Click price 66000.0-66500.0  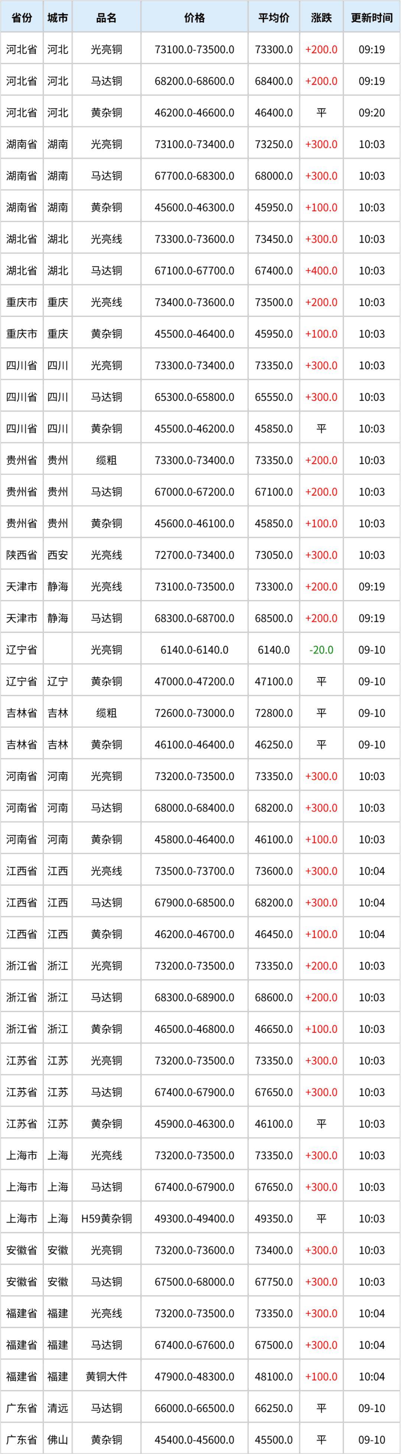coord(194,1408)
